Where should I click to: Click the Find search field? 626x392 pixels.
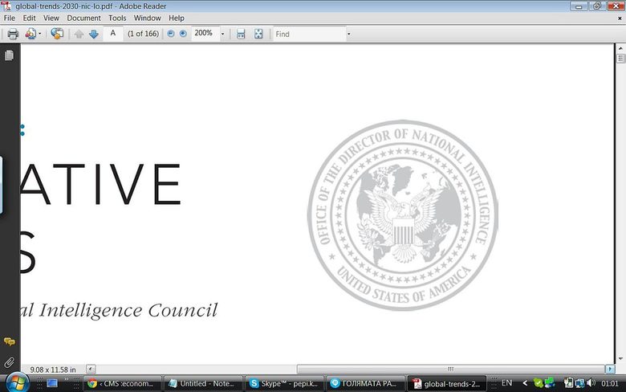point(310,34)
